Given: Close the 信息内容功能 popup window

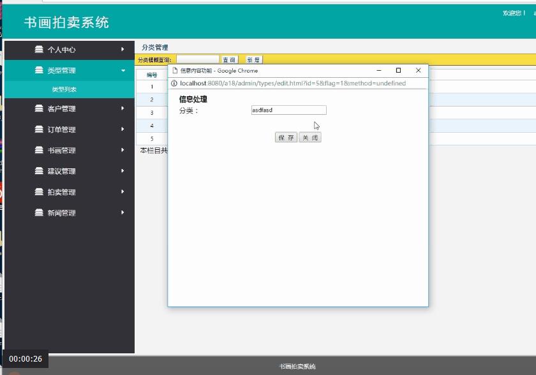Looking at the screenshot, I should pyautogui.click(x=418, y=70).
